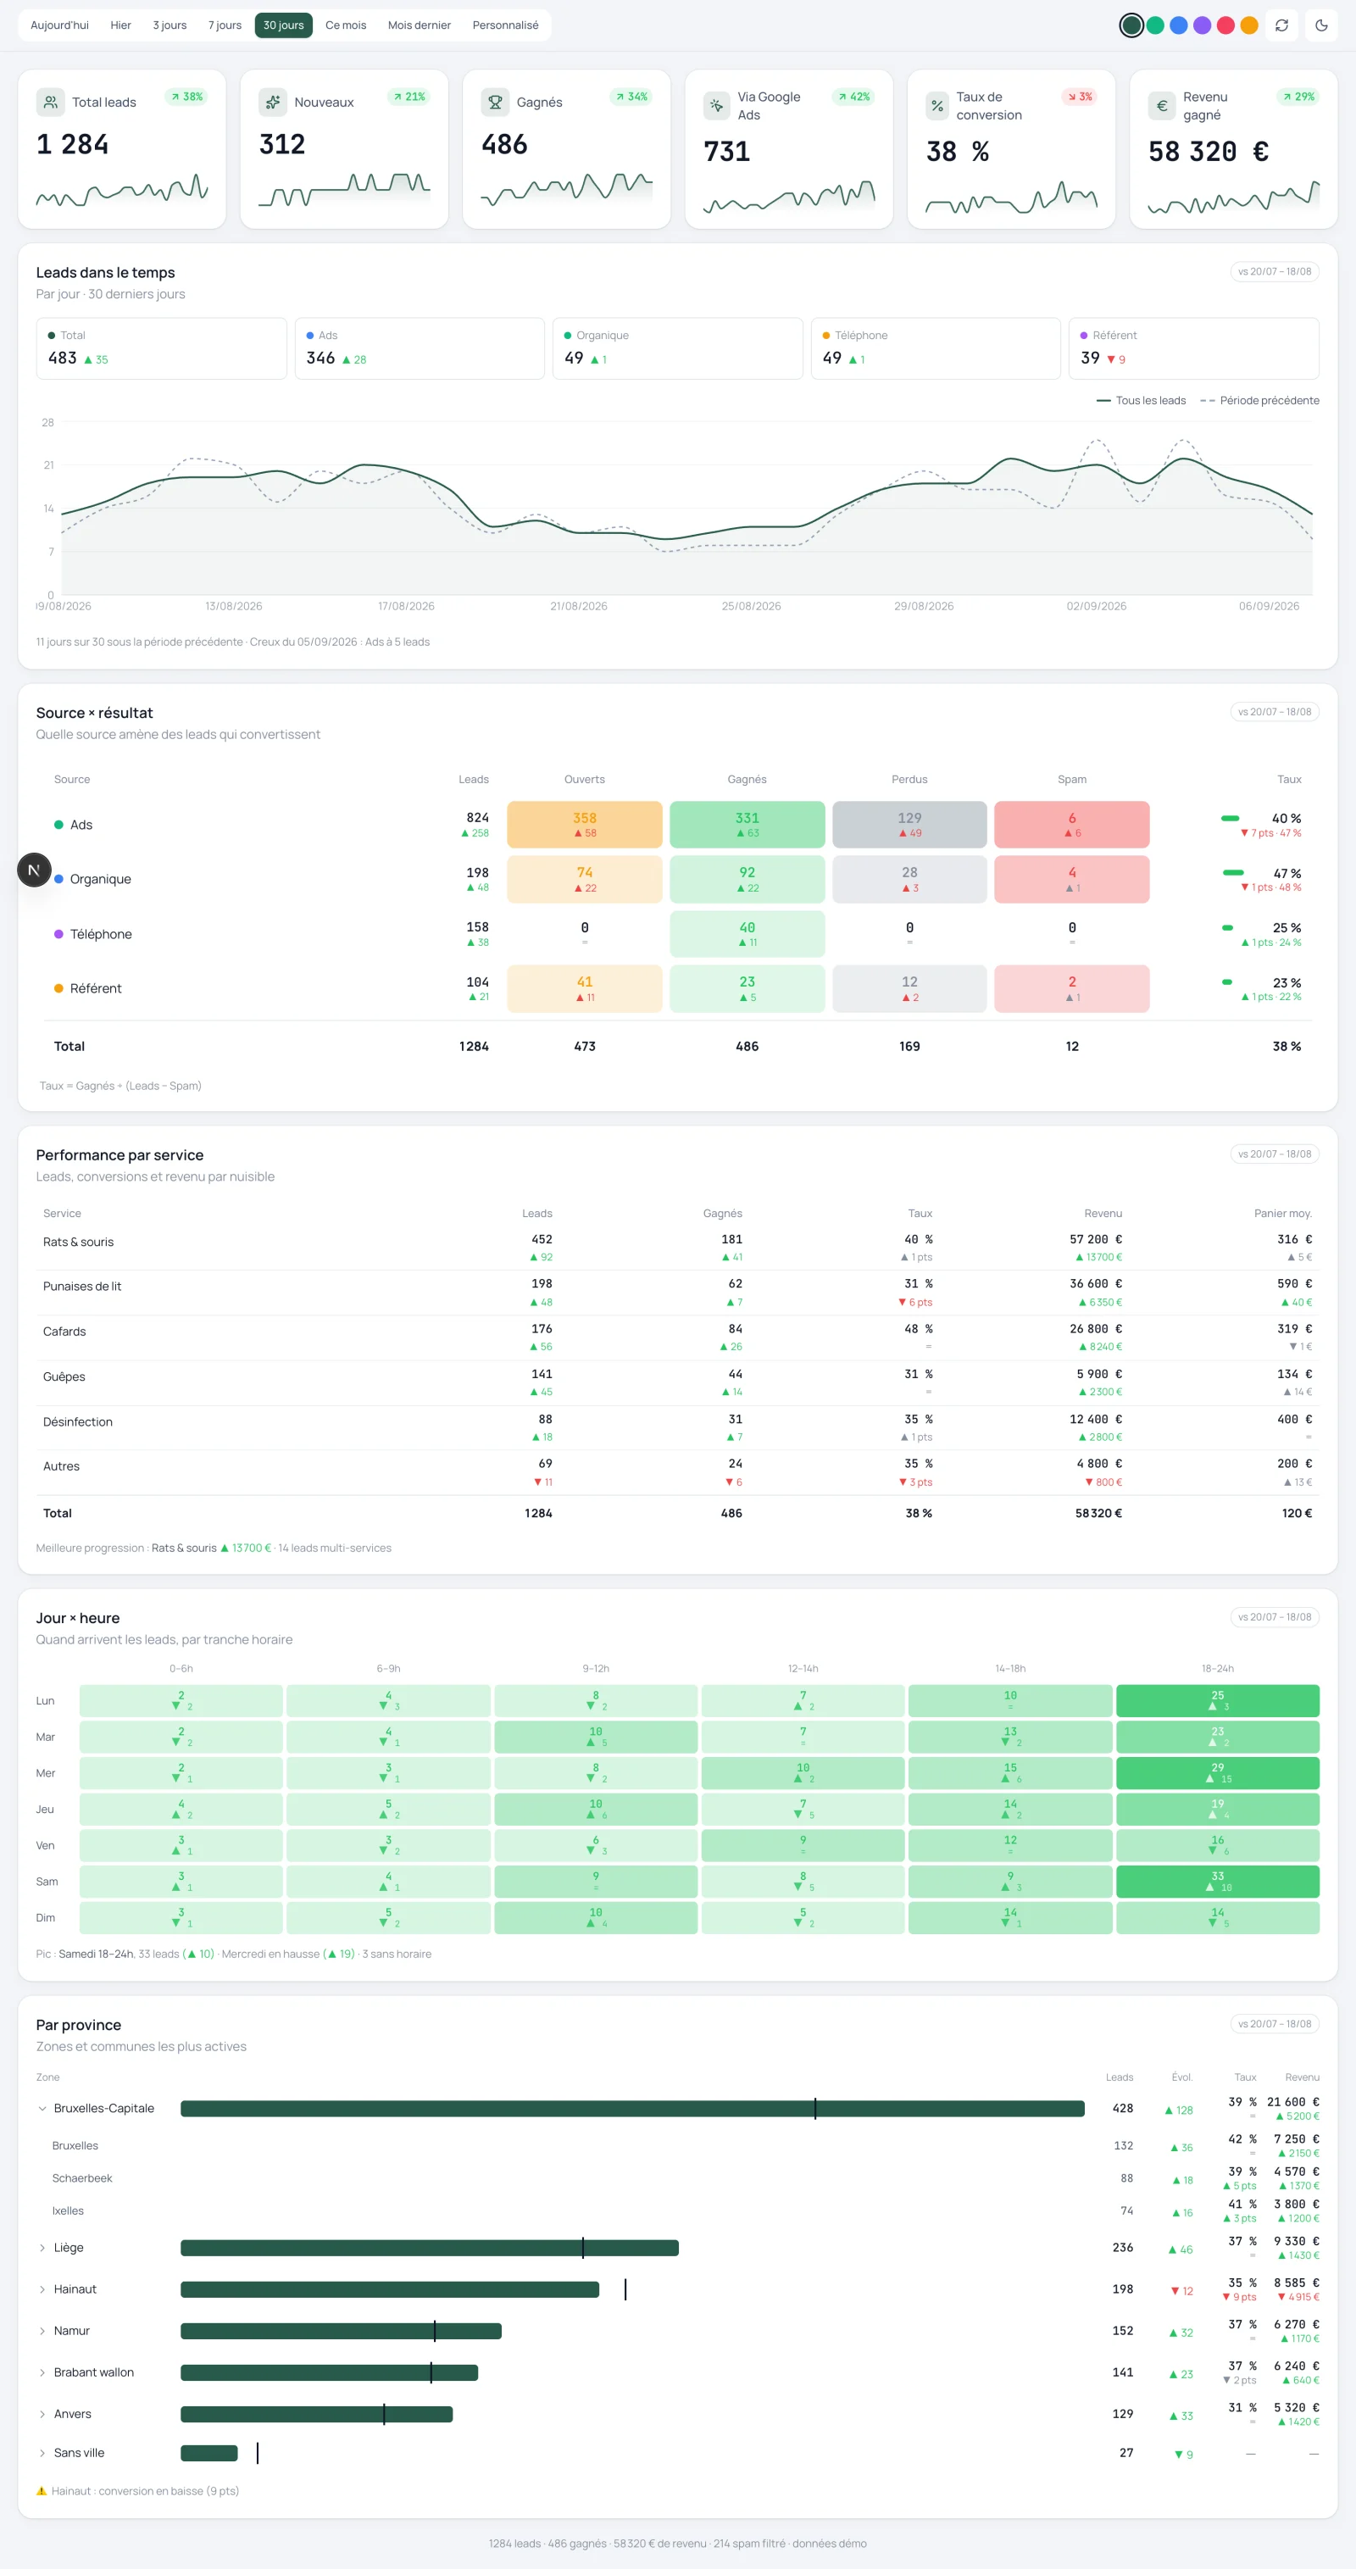The width and height of the screenshot is (1356, 2569).
Task: Click Samedi 18-24h heatmap cell 33
Action: (1217, 1881)
